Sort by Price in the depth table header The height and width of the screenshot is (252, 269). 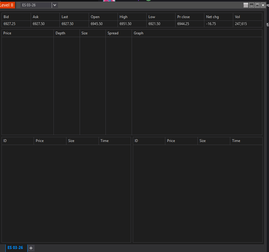7,33
